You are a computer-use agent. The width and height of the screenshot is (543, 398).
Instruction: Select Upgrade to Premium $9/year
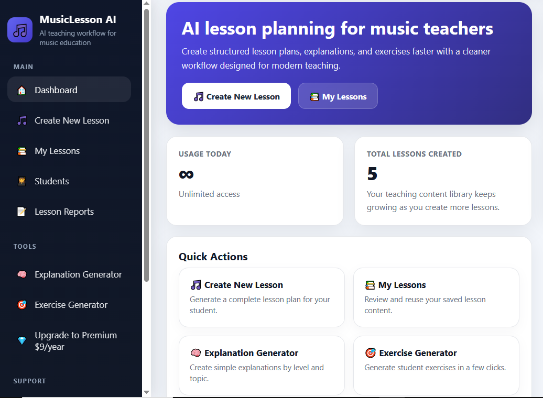point(75,340)
